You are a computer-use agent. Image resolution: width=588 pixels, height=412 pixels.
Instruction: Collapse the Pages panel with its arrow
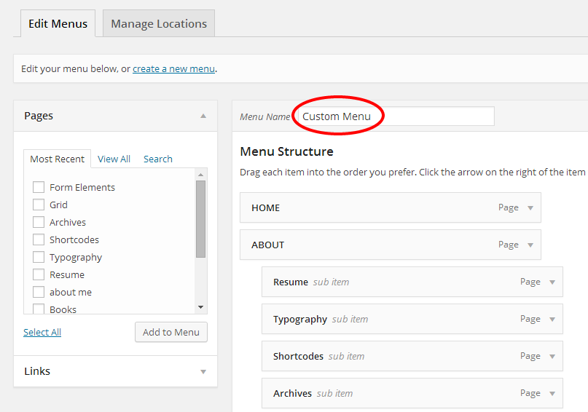[x=203, y=116]
